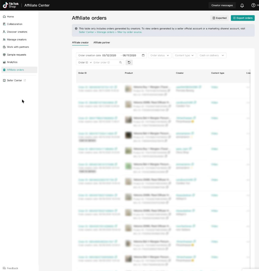Image resolution: width=259 pixels, height=271 pixels.
Task: Click the Export orders button
Action: click(x=243, y=18)
